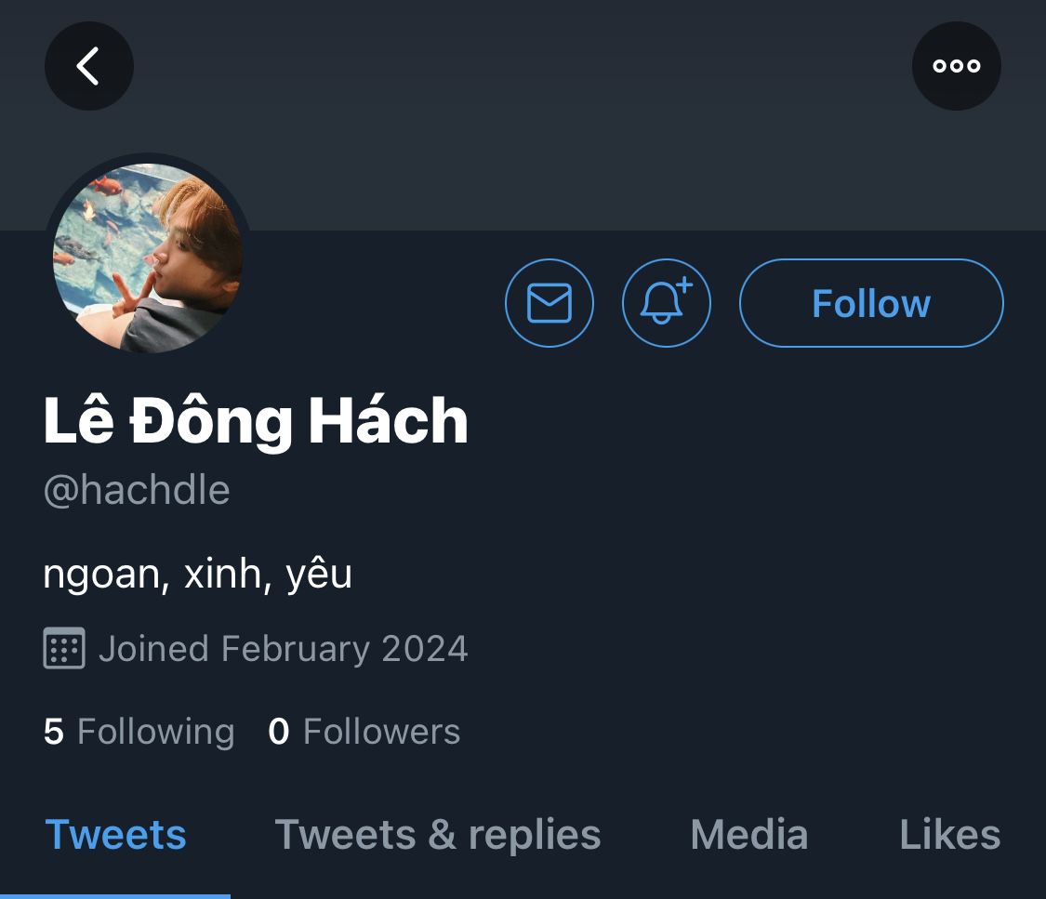Select the Tweets tab

[115, 835]
